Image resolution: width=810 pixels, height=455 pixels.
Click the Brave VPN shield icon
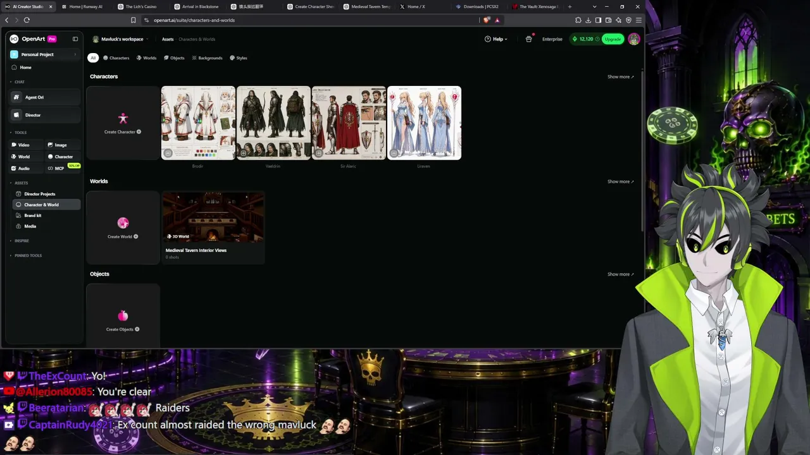click(x=629, y=20)
